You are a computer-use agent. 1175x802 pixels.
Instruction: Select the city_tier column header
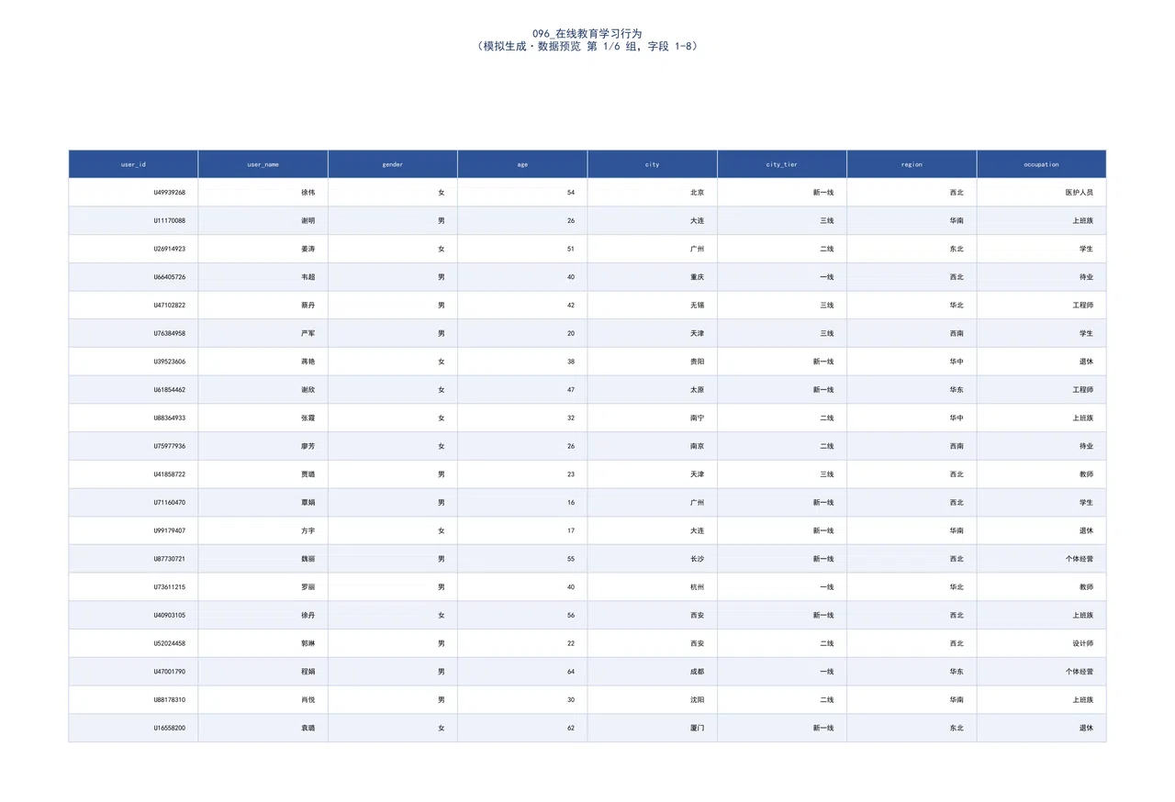tap(782, 164)
